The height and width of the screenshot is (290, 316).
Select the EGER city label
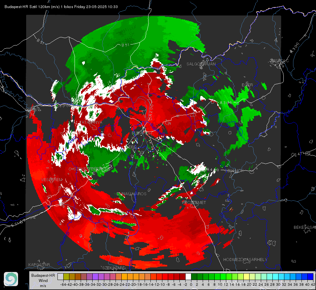tap(247, 85)
